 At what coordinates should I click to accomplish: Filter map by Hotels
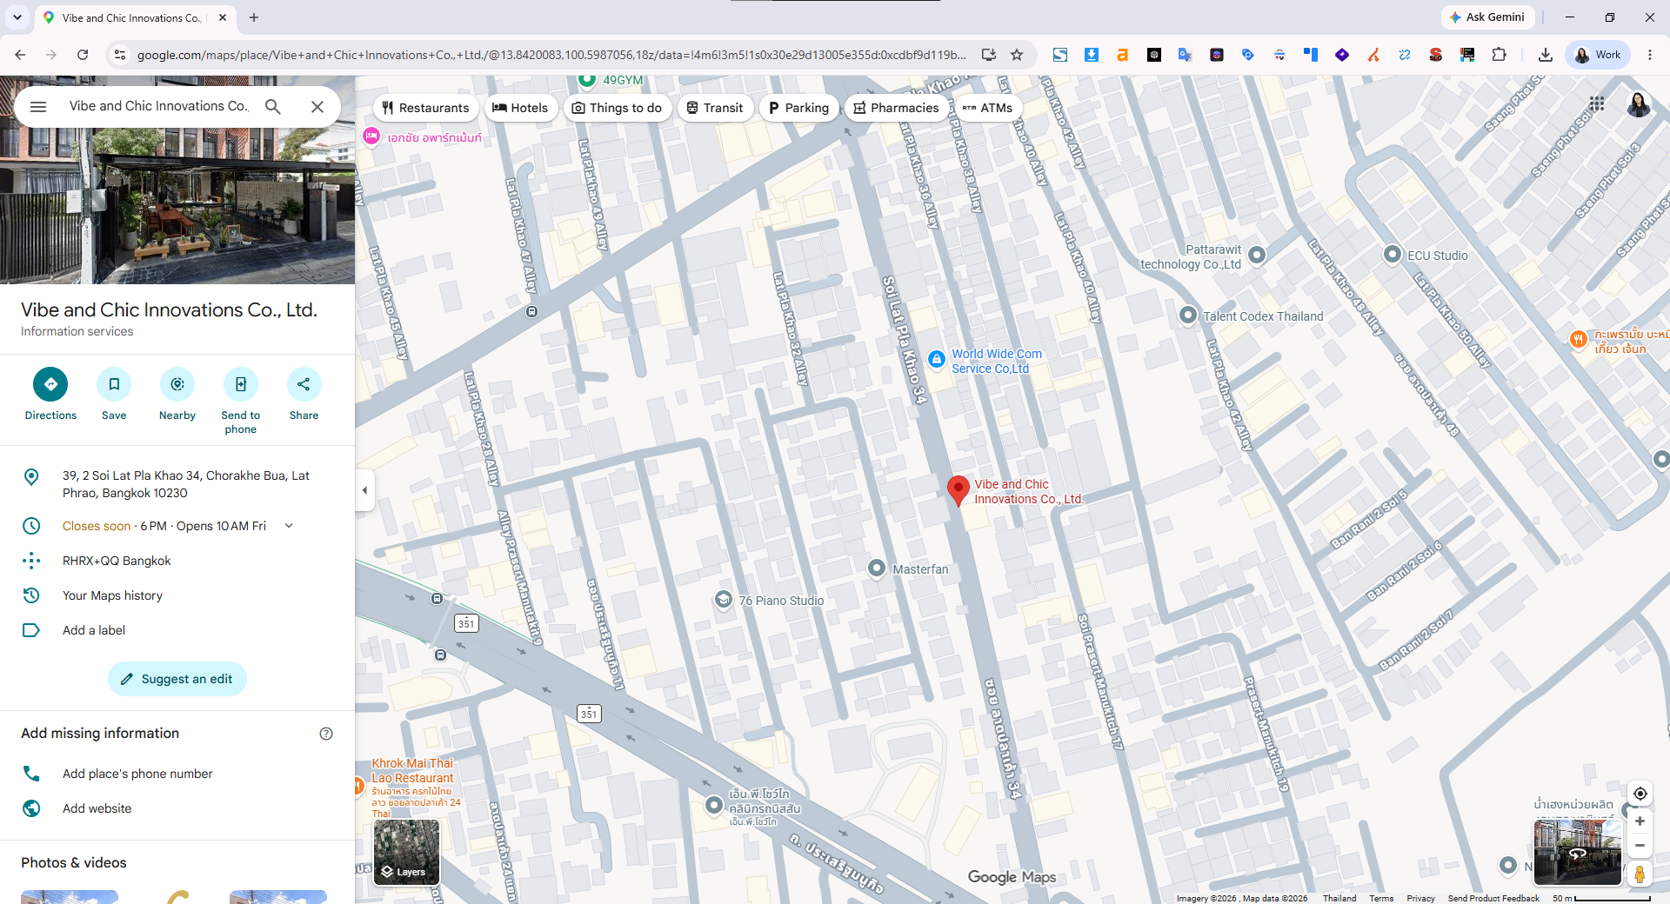(x=520, y=108)
